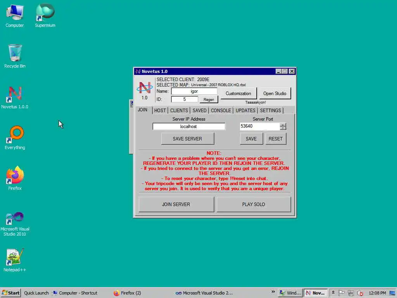Select the Notepad++ desktop shortcut
Viewport: 397px width, 298px height.
tap(15, 260)
